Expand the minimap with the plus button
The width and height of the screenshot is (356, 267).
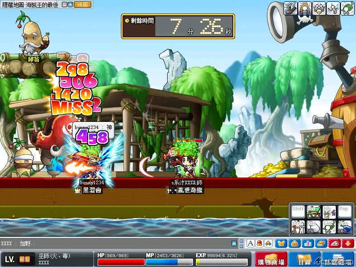pos(70,4)
